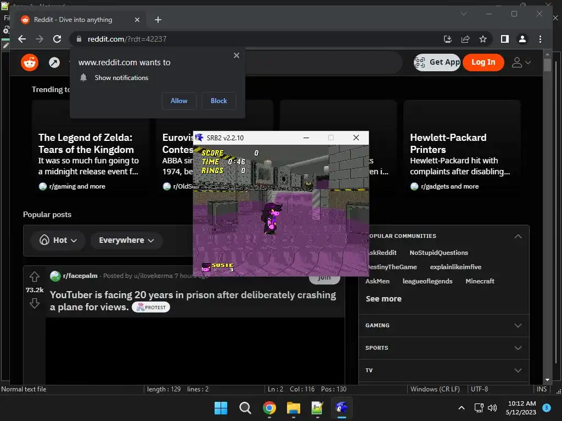Viewport: 562px width, 421px height.
Task: Expand the TV communities section
Action: point(518,371)
